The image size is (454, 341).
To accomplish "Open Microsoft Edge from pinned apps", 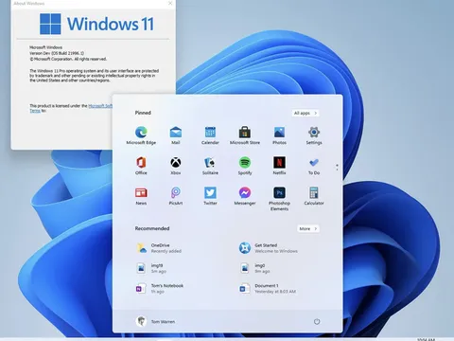I will 141,135.
